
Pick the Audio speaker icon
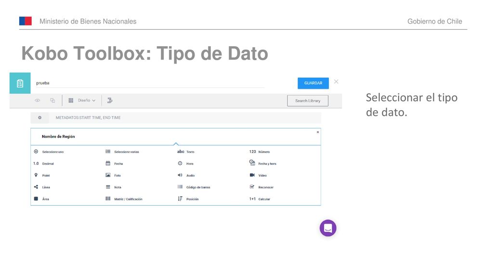tap(180, 175)
